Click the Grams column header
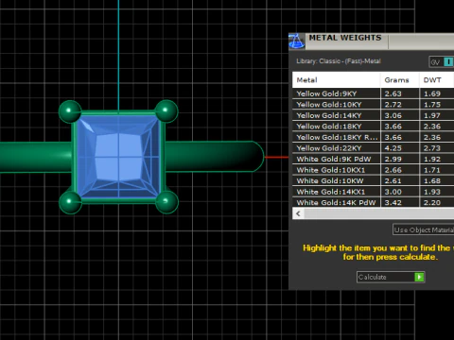454x340 pixels. pyautogui.click(x=399, y=80)
